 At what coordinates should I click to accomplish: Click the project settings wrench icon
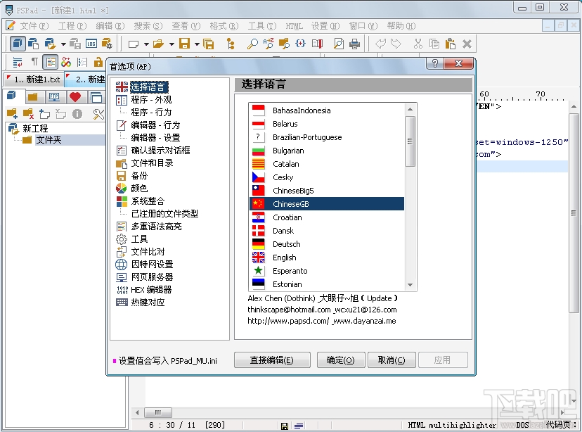coord(98,113)
